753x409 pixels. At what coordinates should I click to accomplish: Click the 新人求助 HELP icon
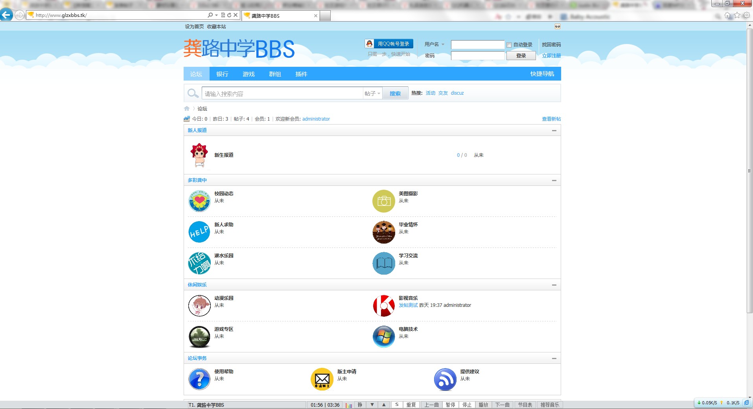click(x=199, y=232)
